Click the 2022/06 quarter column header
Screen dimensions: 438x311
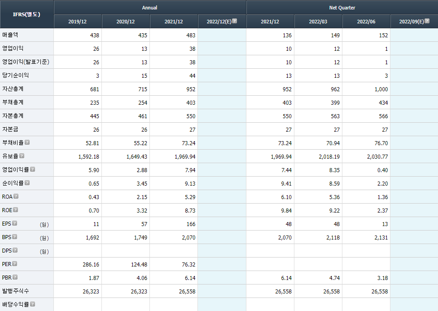366,22
